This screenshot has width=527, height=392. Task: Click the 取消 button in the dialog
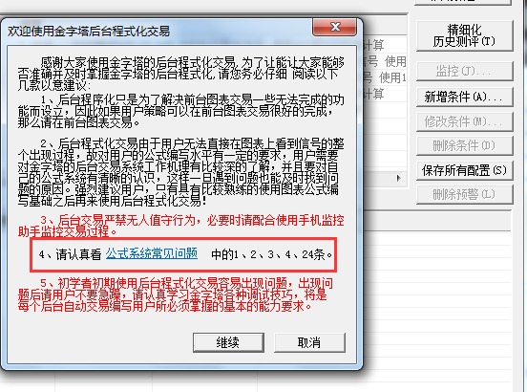click(309, 342)
